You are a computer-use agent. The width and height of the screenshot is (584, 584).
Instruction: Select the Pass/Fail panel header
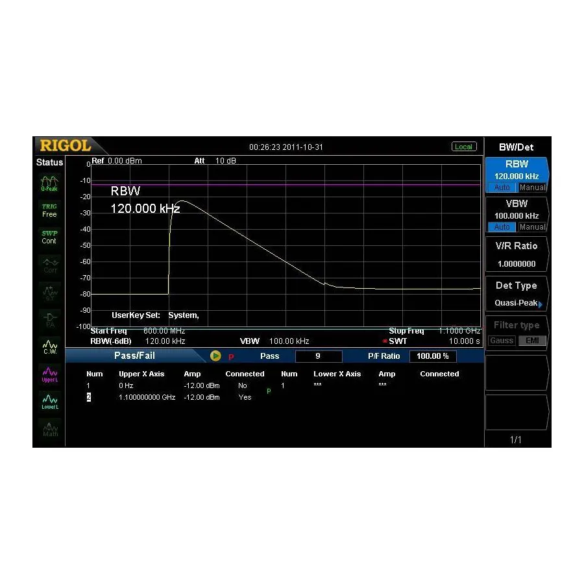[x=136, y=356]
